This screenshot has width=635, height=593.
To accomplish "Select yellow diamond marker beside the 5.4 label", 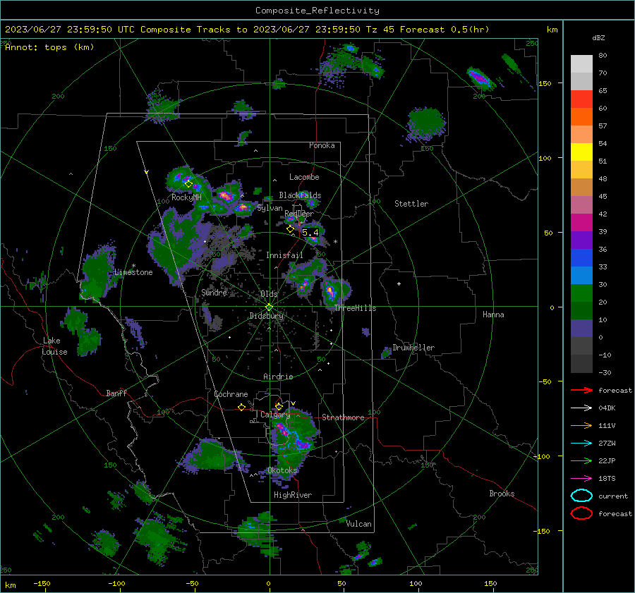I will tap(291, 229).
